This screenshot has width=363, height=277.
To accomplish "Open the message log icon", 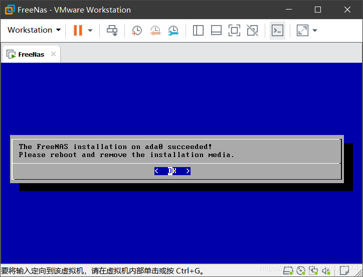I will point(344,270).
